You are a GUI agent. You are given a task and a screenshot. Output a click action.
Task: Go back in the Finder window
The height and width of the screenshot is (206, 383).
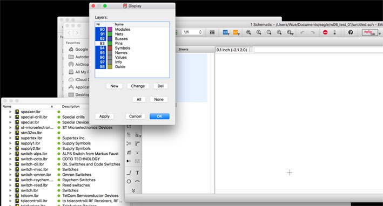click(x=69, y=33)
